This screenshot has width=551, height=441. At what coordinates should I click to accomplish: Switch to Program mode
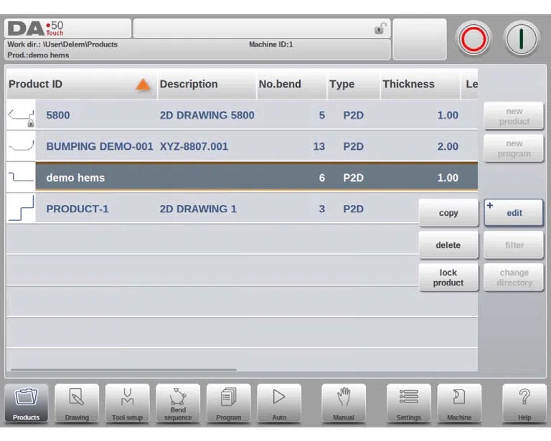[x=228, y=403]
